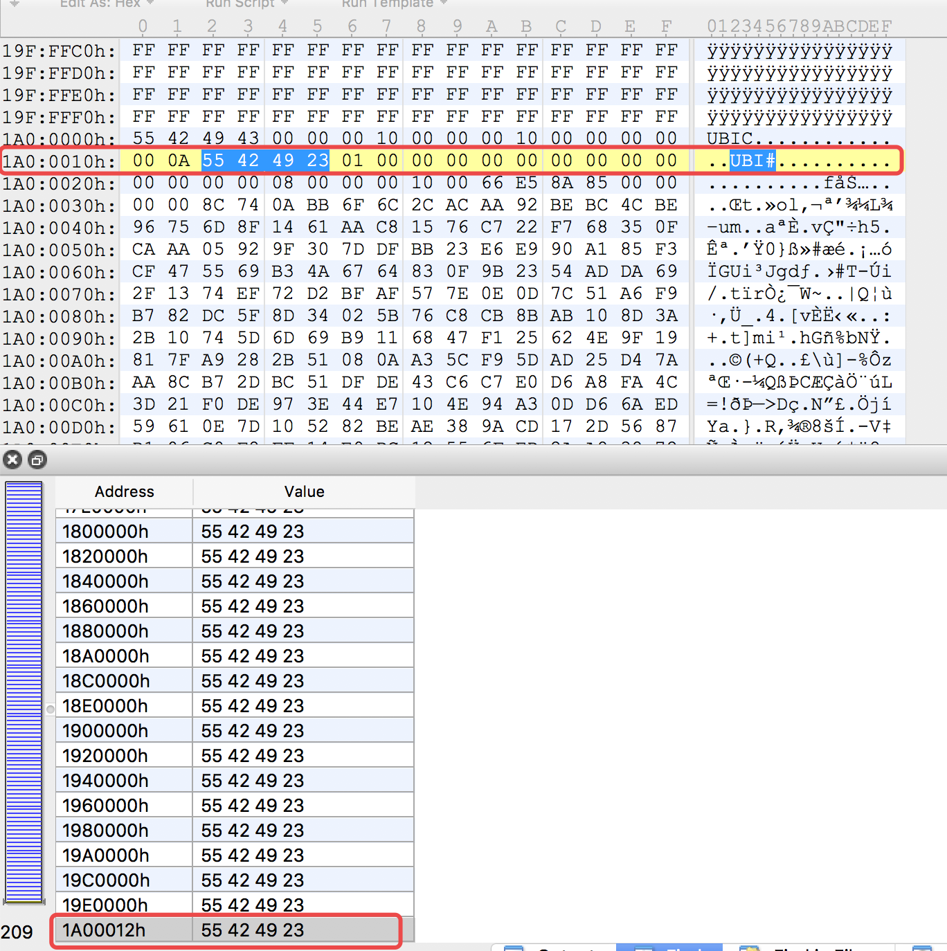Click the results panel splitter handle

click(51, 709)
